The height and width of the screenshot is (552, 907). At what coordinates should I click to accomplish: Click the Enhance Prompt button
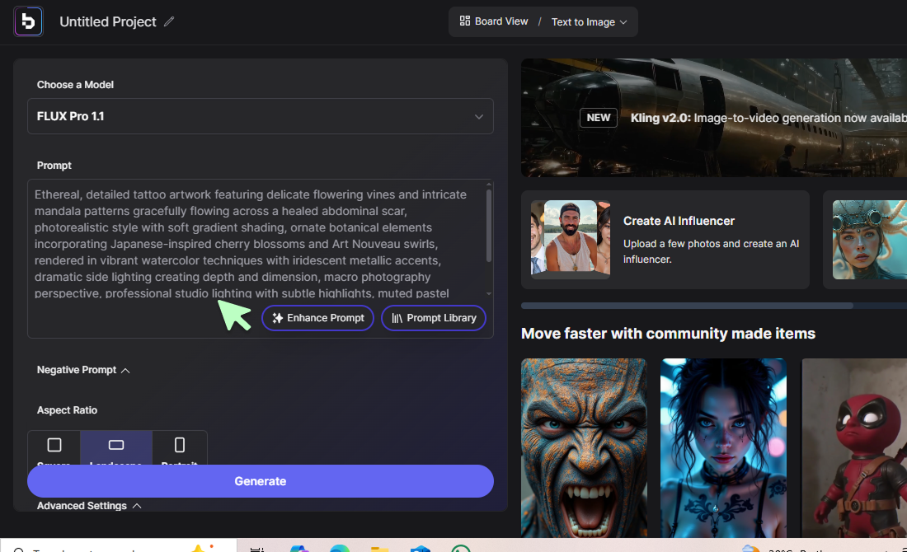click(x=317, y=318)
